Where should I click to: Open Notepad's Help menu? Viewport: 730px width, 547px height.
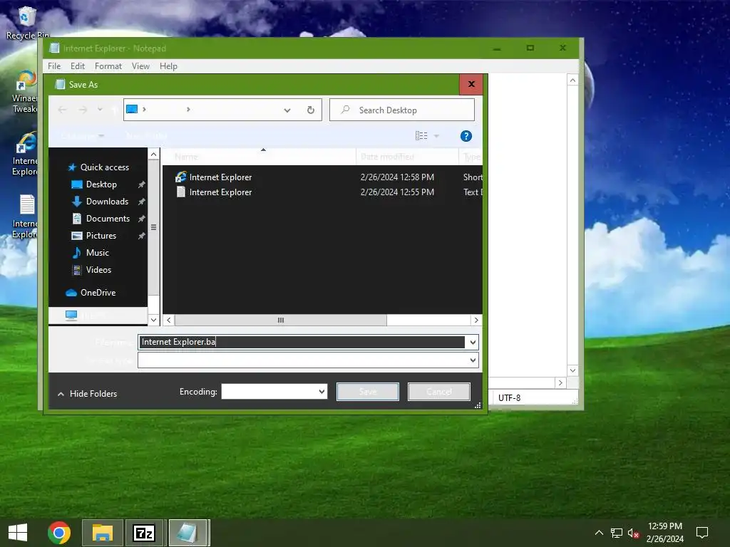click(168, 66)
